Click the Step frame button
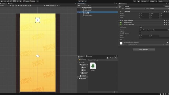Image resolution: width=169 pixels, height=95 pixels. 86,1
